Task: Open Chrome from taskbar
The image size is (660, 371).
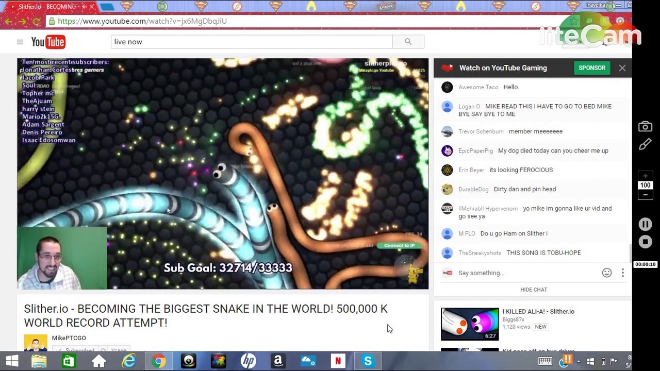Action: pos(159,361)
